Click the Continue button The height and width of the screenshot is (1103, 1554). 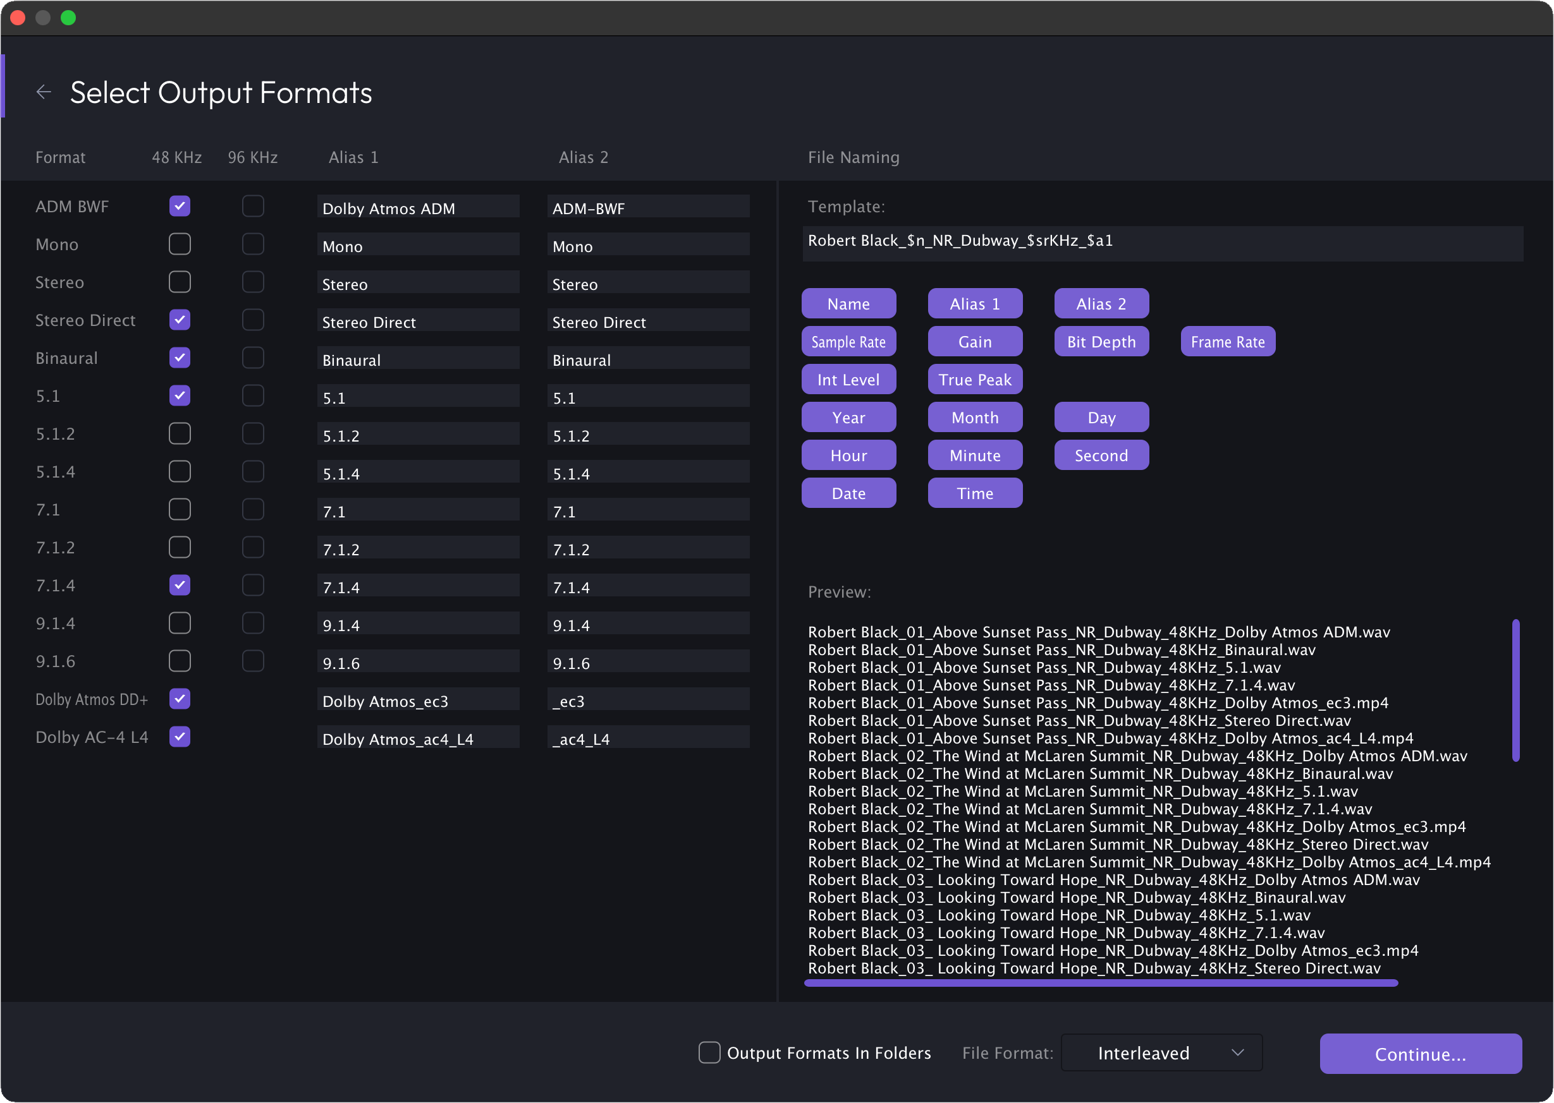point(1421,1054)
